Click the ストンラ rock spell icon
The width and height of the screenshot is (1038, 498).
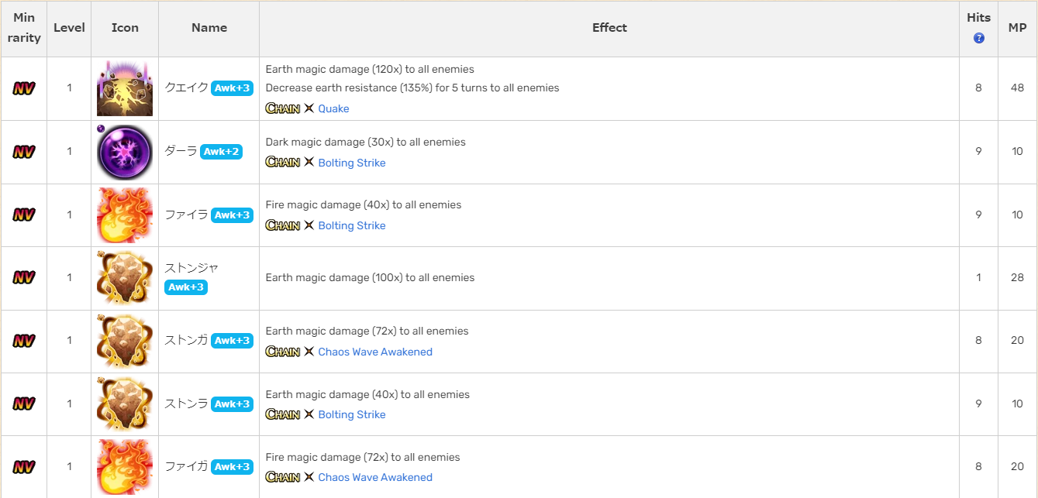pyautogui.click(x=125, y=404)
